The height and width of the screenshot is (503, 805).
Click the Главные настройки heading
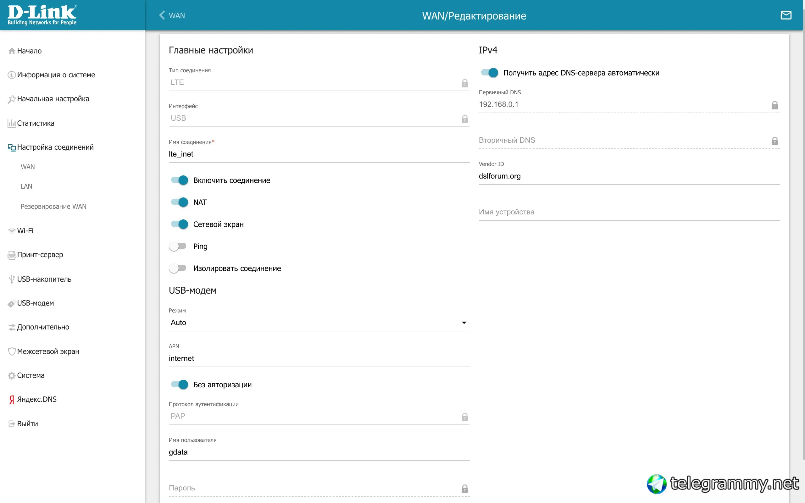211,50
